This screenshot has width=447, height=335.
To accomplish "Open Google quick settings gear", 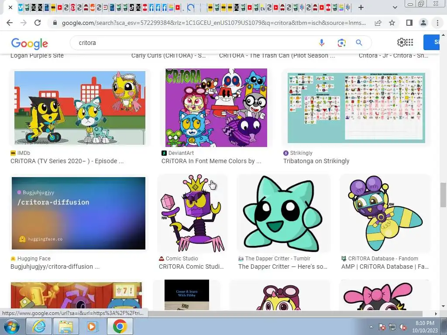I will tap(402, 42).
